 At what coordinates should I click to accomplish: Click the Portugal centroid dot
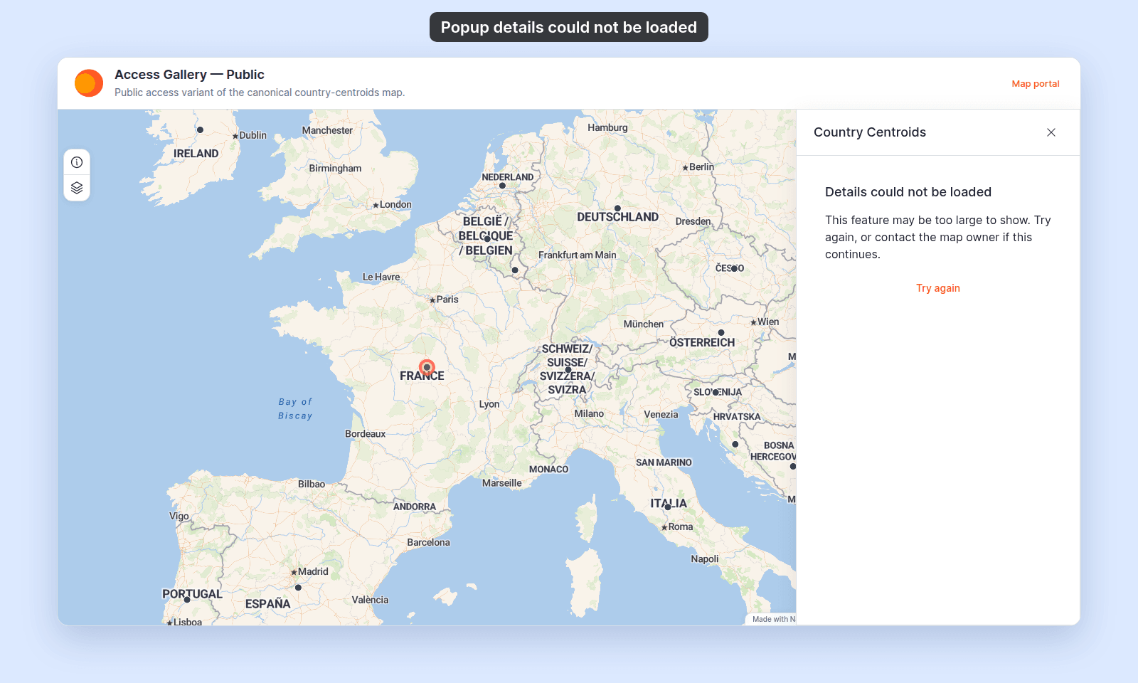point(187,600)
